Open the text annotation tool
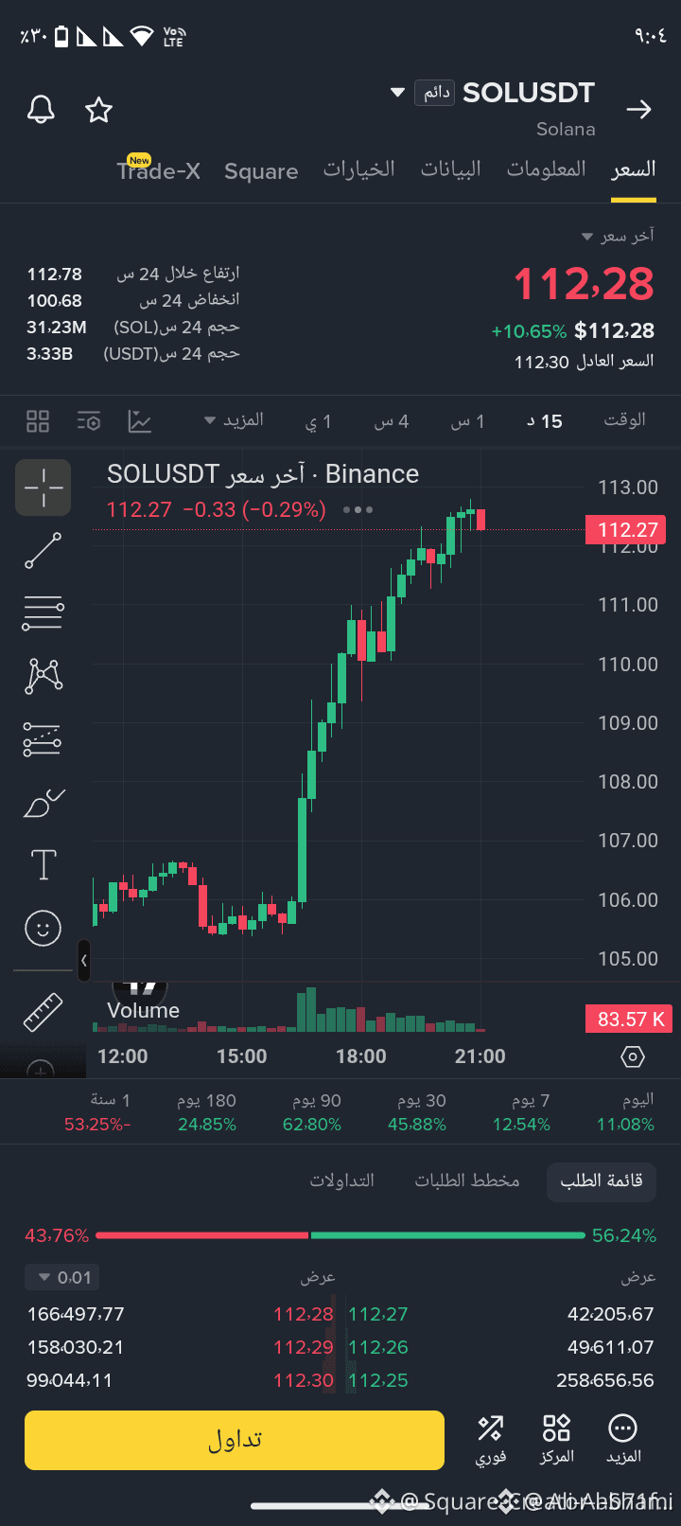681x1526 pixels. click(44, 864)
